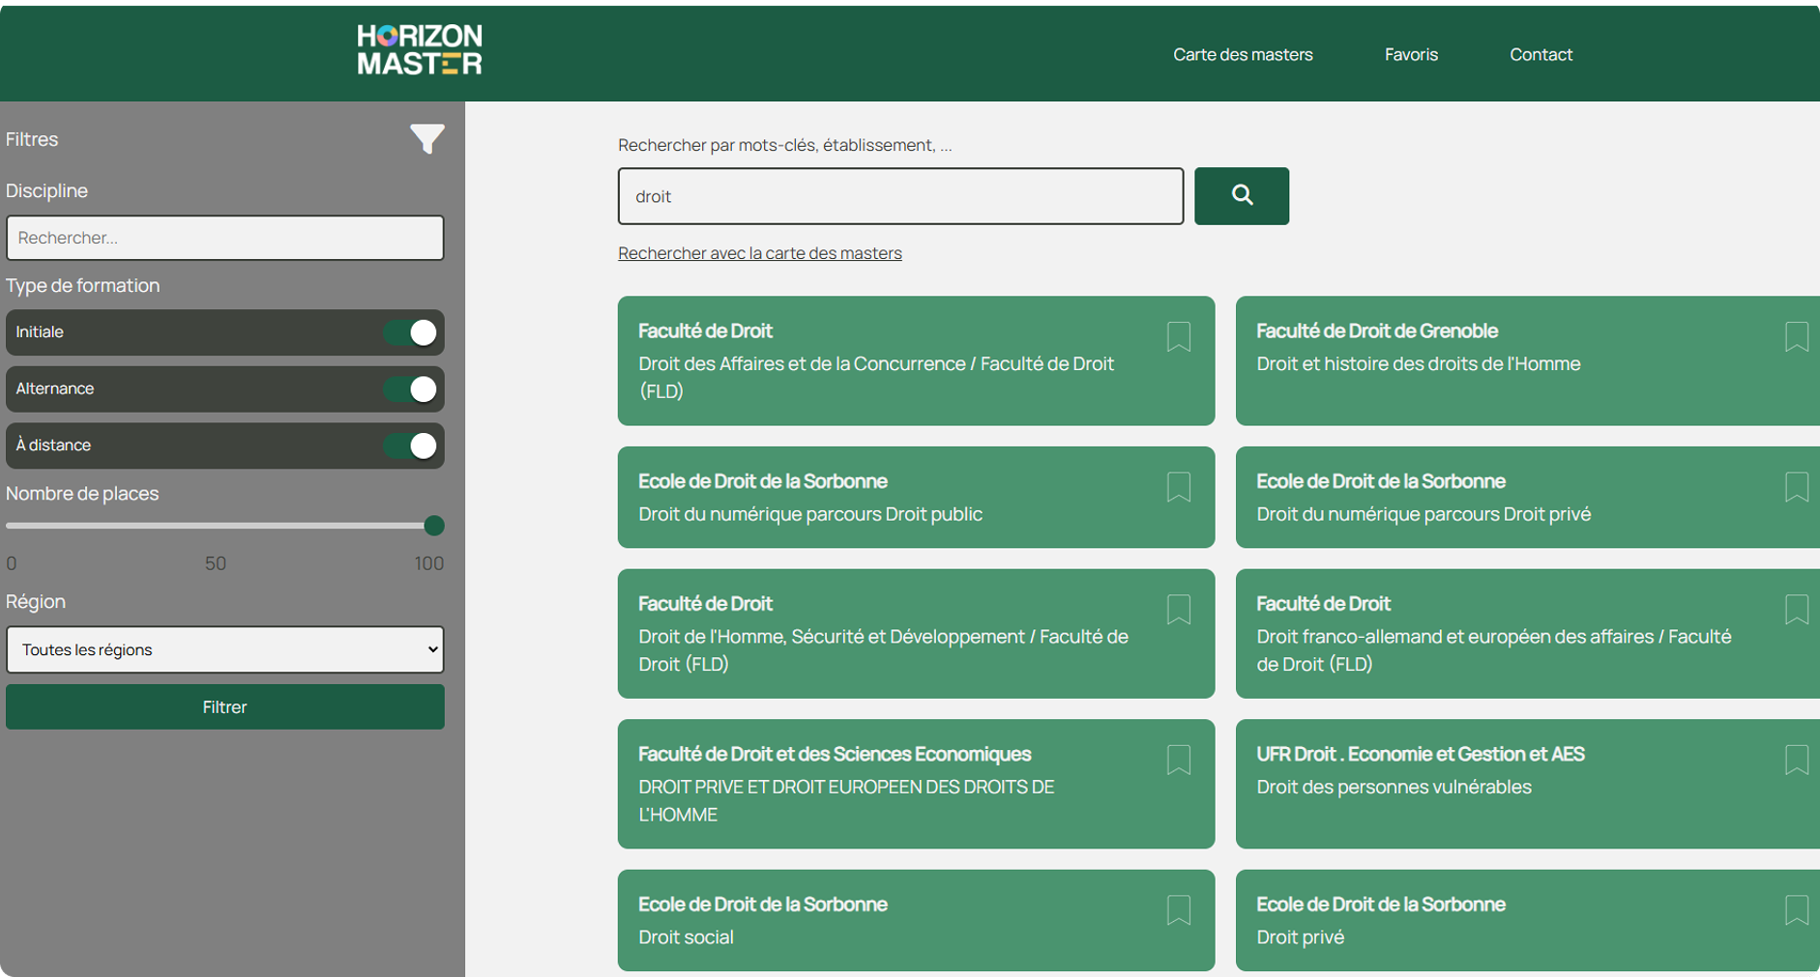This screenshot has width=1820, height=977.
Task: Click the Horizon Master logo
Action: tap(419, 50)
